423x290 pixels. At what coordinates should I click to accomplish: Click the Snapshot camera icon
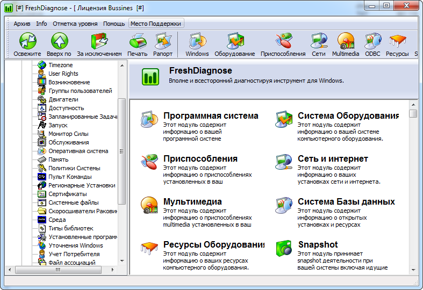point(284,248)
